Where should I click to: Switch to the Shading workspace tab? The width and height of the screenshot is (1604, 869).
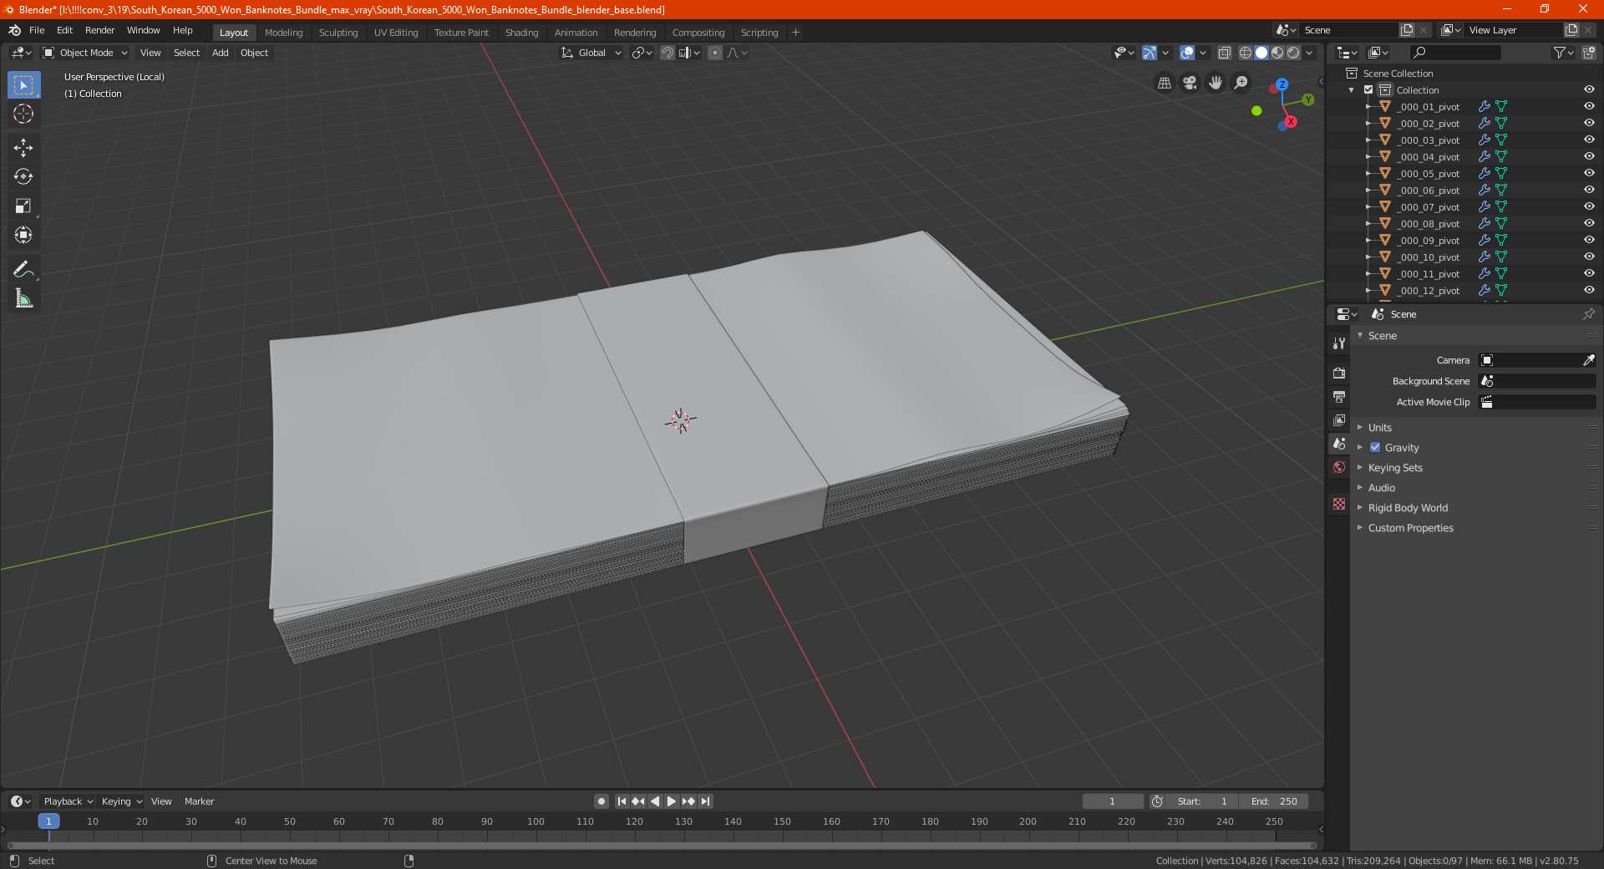521,33
